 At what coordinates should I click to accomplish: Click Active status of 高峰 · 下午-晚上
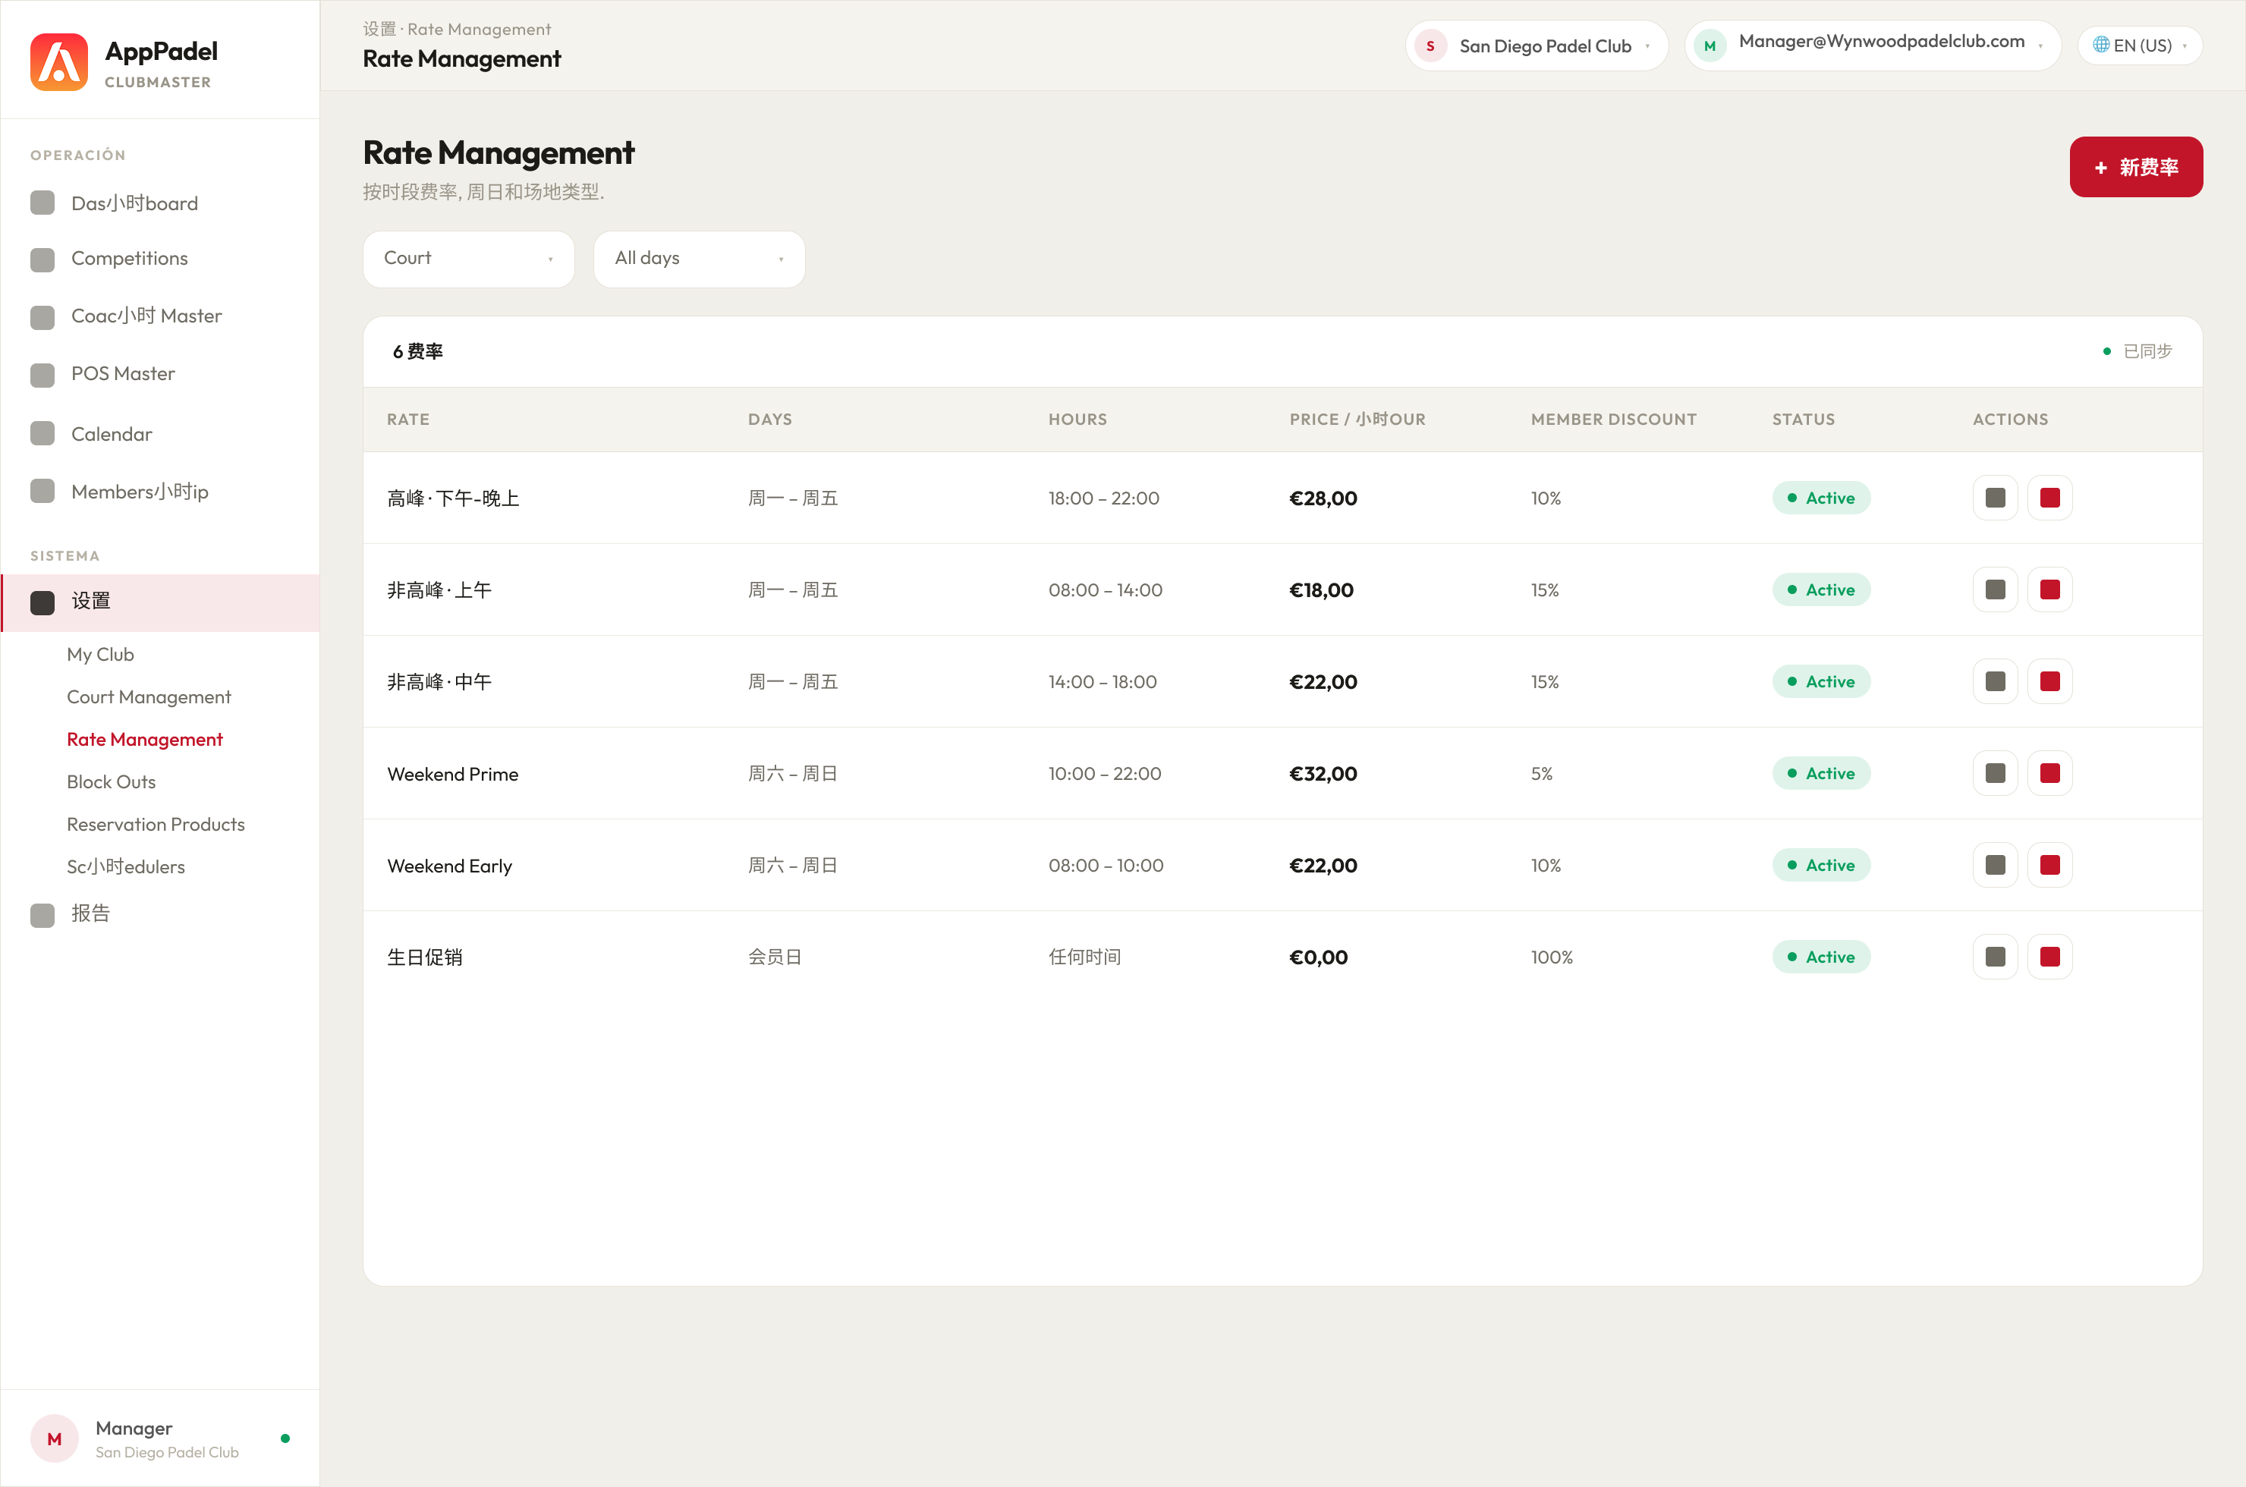pyautogui.click(x=1821, y=498)
